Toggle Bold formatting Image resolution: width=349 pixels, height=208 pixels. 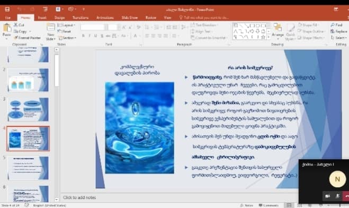83,36
